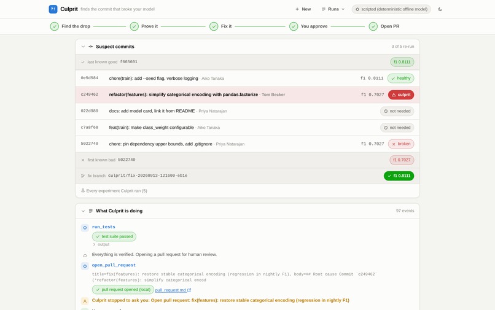Click first known bad hash 5022740
Screen dimensions: 495x310
(x=127, y=160)
